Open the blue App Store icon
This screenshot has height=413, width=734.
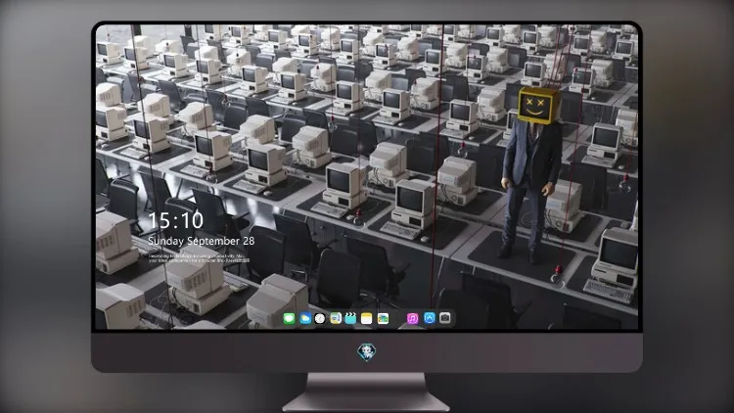tap(430, 318)
